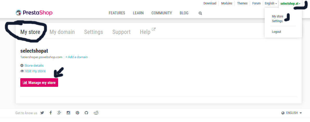Select Settings in account dropdown menu

[277, 21]
